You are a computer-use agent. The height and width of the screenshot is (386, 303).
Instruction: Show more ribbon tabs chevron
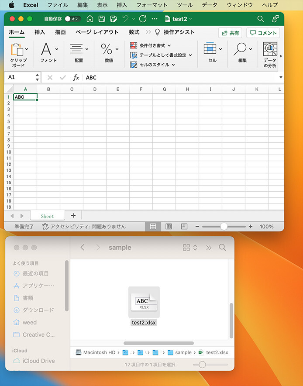point(148,32)
